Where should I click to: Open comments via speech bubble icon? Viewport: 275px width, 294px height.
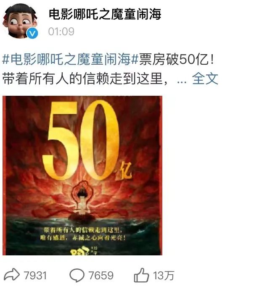pos(77,275)
